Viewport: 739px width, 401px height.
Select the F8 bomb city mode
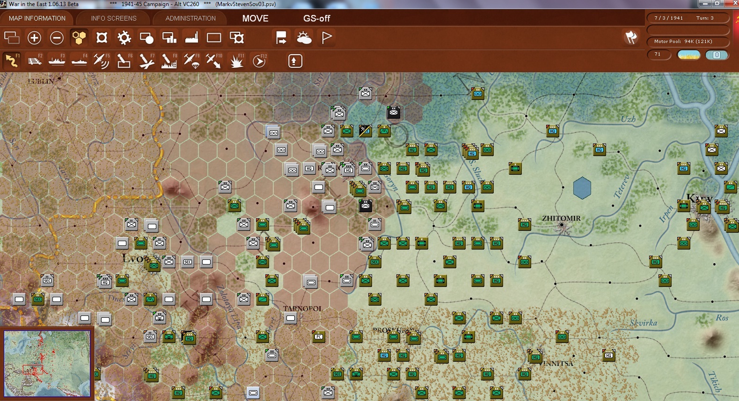coord(169,61)
